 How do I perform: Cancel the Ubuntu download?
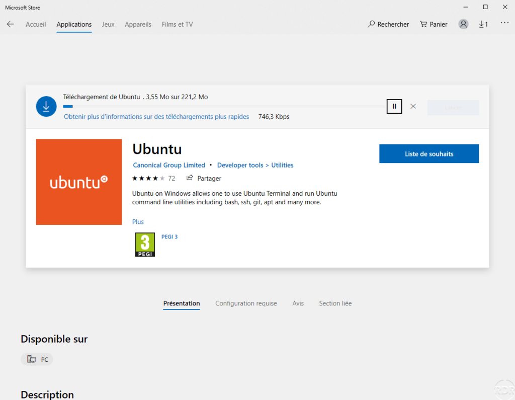pos(413,106)
